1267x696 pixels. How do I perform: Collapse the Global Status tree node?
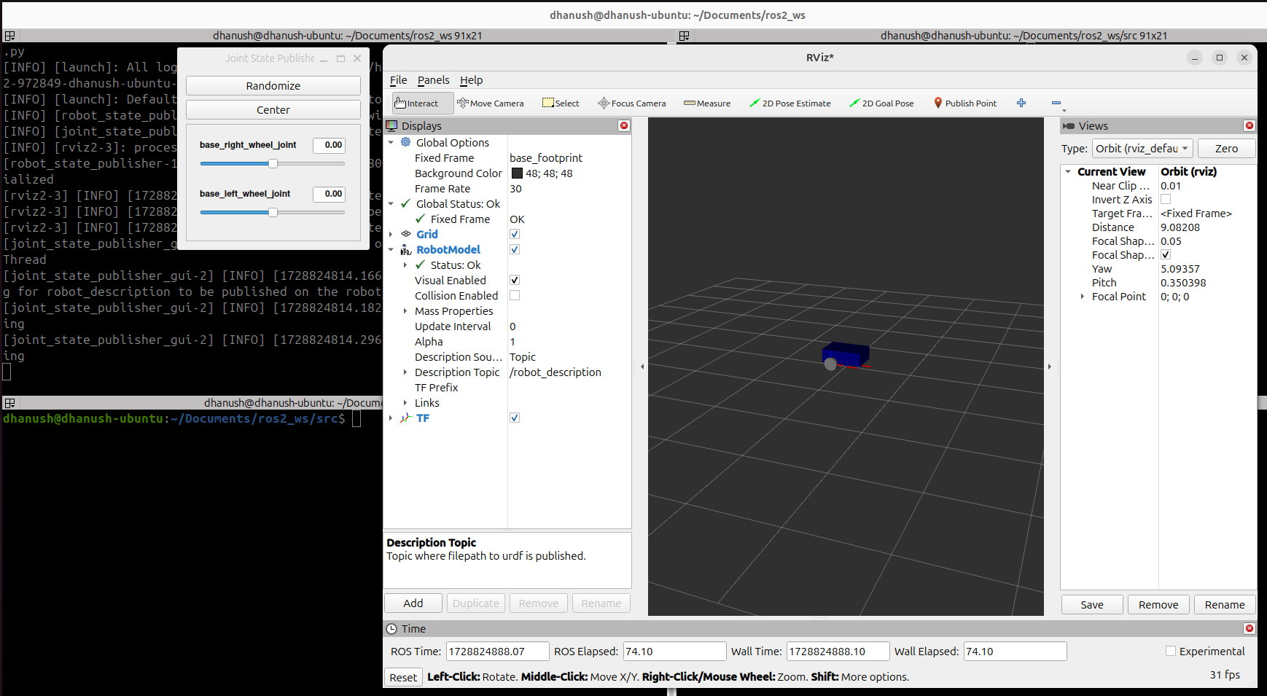point(391,203)
